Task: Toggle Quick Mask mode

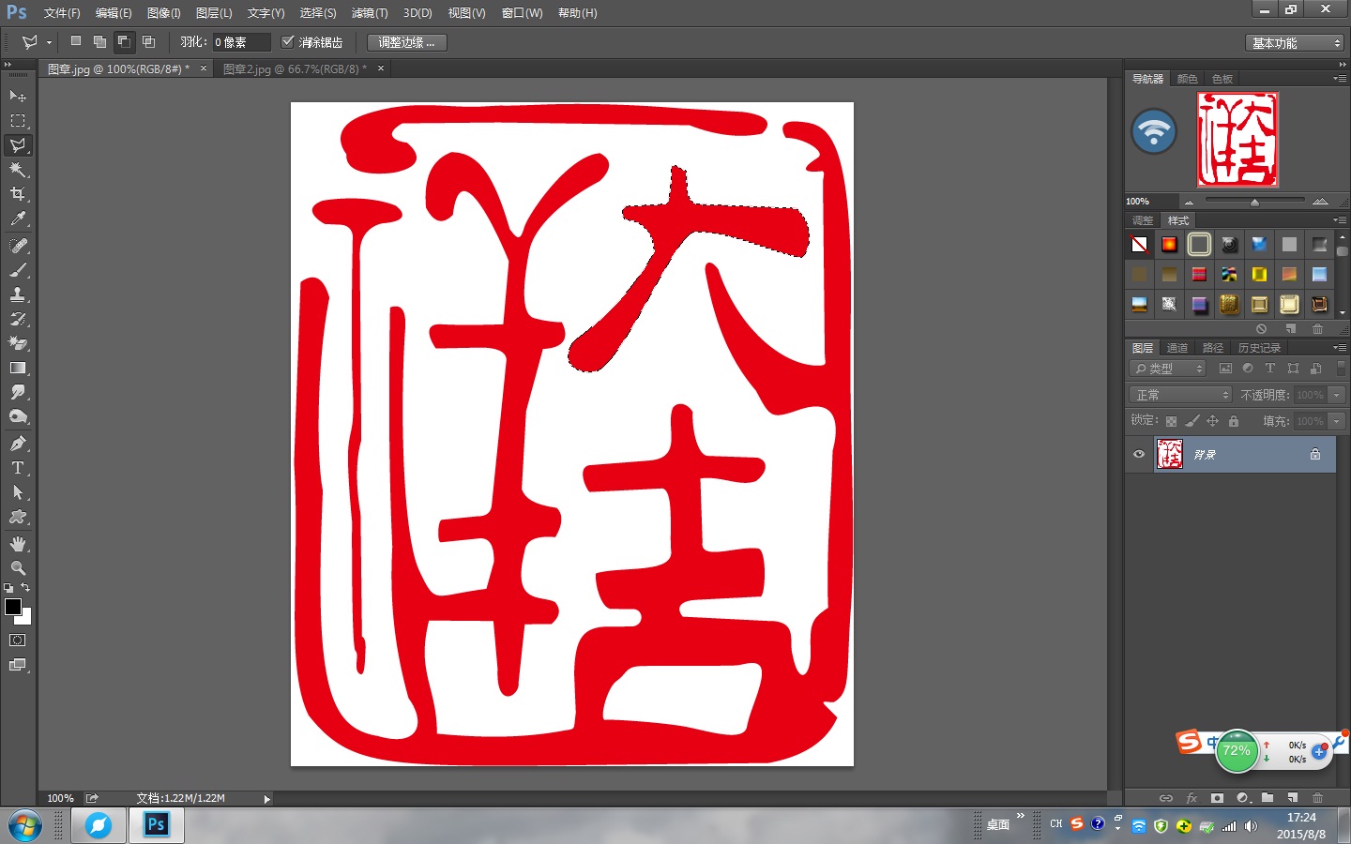Action: click(17, 641)
